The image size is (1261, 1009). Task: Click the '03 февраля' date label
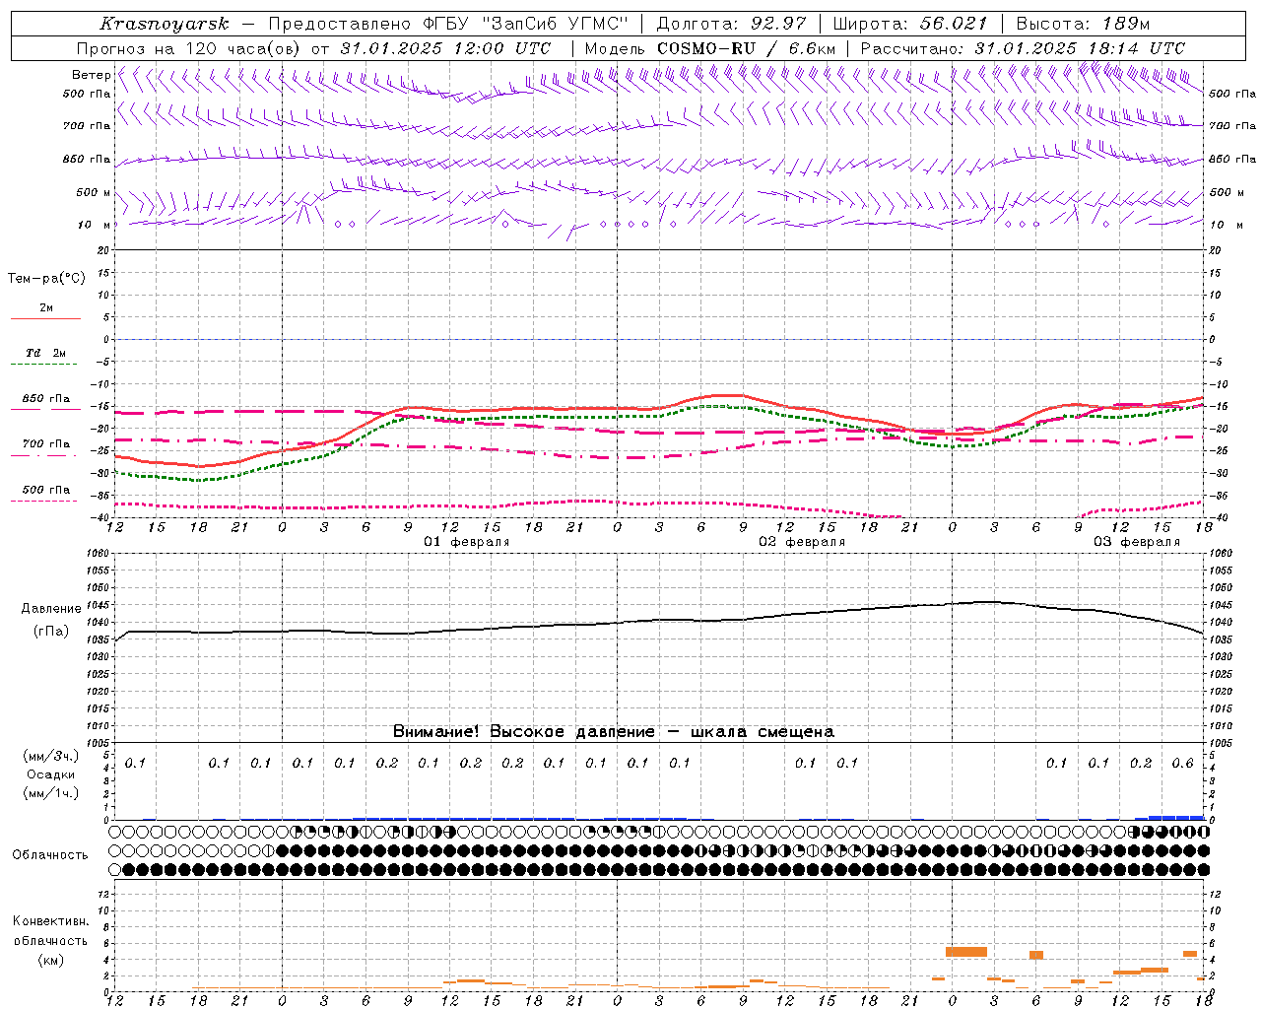[1137, 542]
